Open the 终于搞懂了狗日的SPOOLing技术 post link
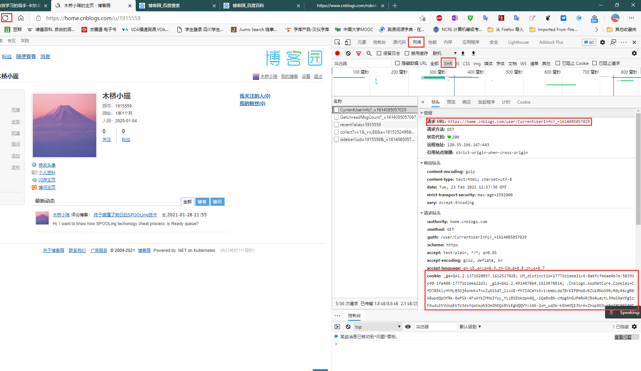Screen dimensions: 641x371 [x=125, y=215]
